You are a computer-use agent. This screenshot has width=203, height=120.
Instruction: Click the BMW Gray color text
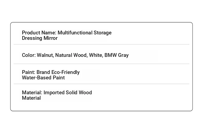click(116, 55)
